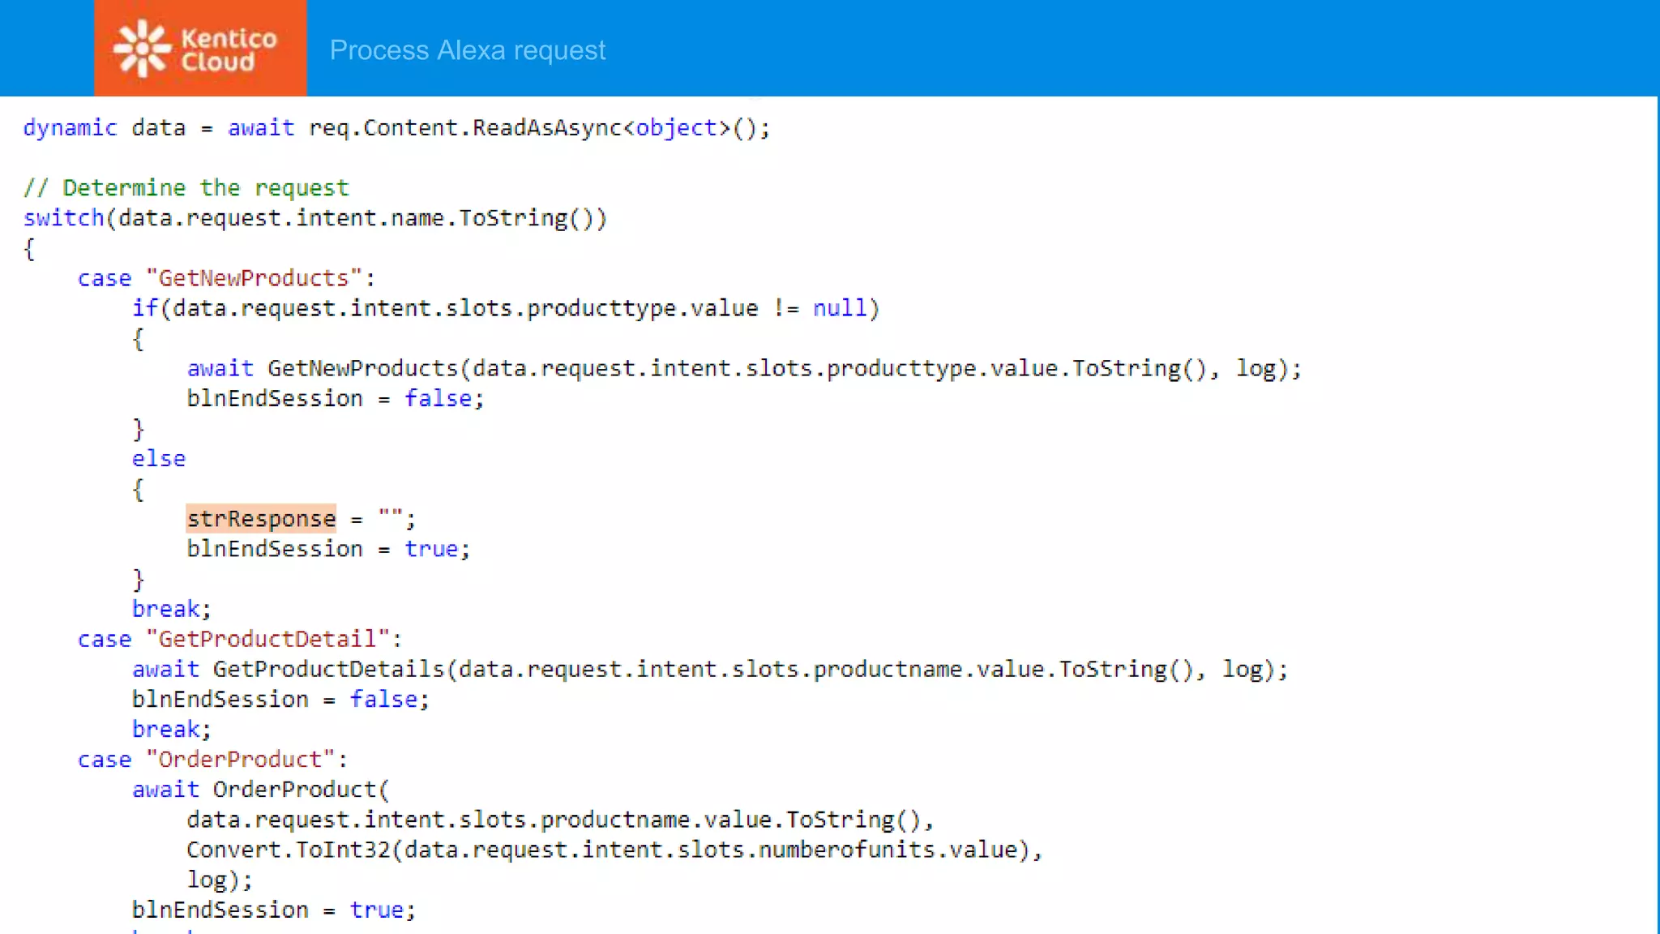Click the "GetNewProducts" case label

click(x=259, y=277)
